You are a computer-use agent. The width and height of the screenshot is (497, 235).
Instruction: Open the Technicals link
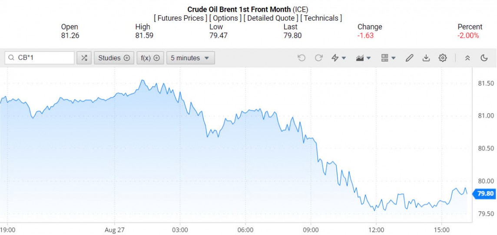pyautogui.click(x=321, y=18)
